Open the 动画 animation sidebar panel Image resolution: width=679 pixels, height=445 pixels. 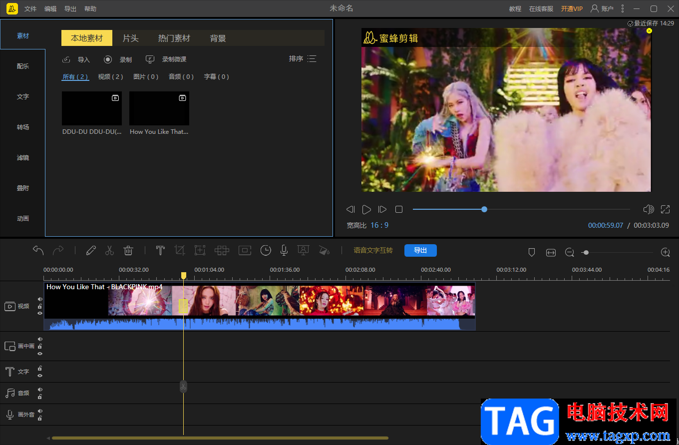coord(23,219)
